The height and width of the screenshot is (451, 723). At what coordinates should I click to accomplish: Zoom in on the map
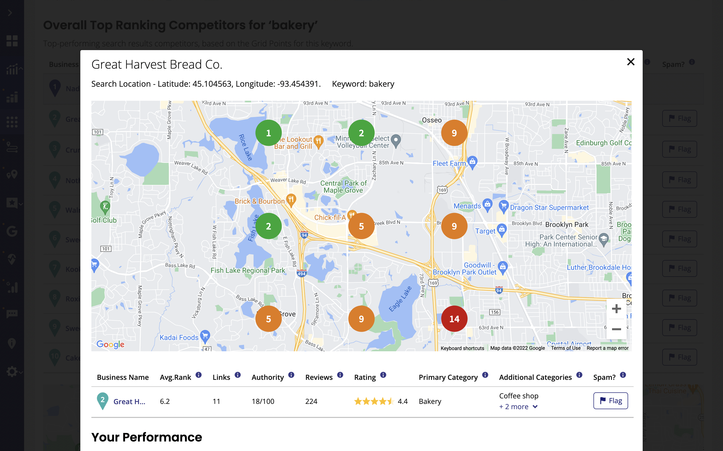(x=616, y=309)
